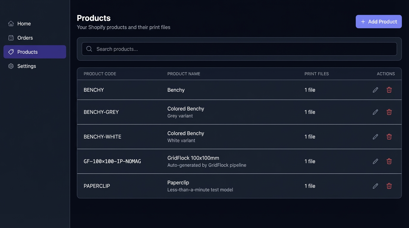409x228 pixels.
Task: Edit BENCHY-WHITE using its pencil icon
Action: (375, 137)
